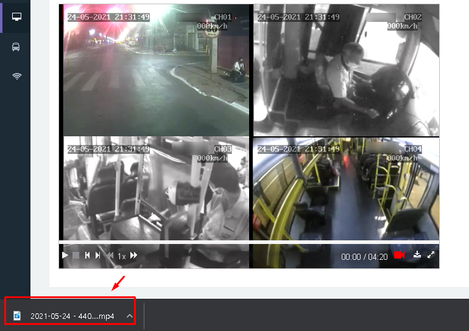Image resolution: width=469 pixels, height=331 pixels.
Task: Download the video from player controls
Action: (417, 256)
